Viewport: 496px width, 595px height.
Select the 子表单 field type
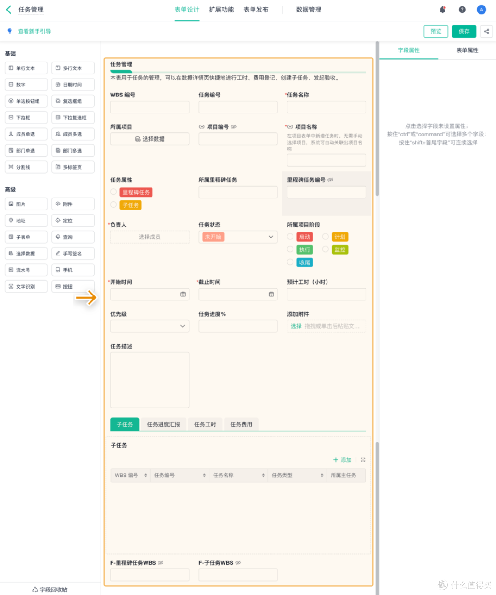click(26, 237)
